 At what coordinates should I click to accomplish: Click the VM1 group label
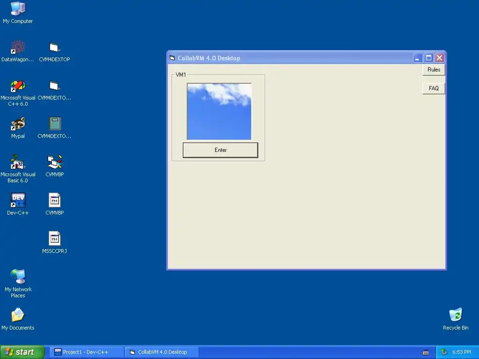[181, 75]
